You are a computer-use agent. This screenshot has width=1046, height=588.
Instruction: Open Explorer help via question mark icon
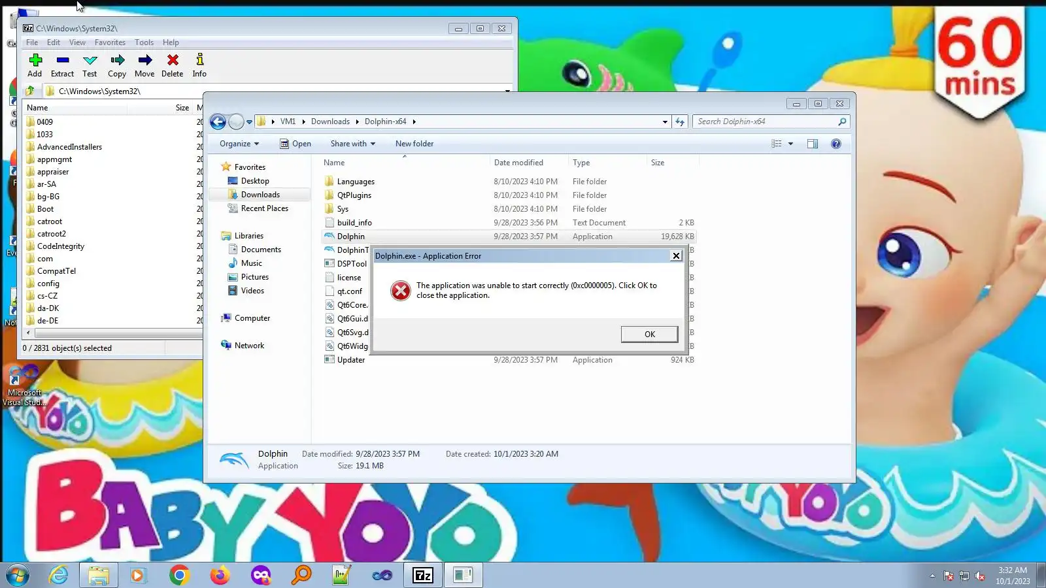(836, 144)
